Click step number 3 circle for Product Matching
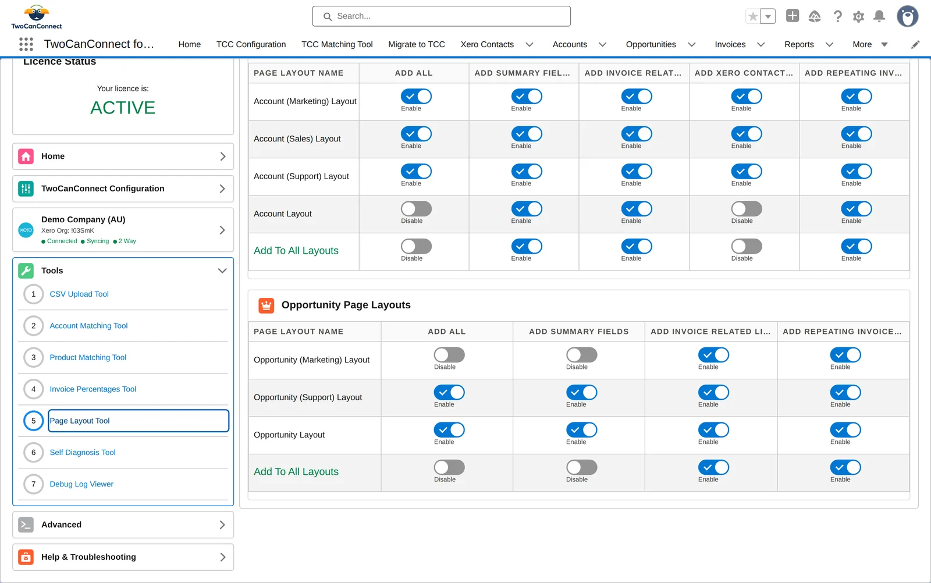This screenshot has height=583, width=931. tap(34, 358)
